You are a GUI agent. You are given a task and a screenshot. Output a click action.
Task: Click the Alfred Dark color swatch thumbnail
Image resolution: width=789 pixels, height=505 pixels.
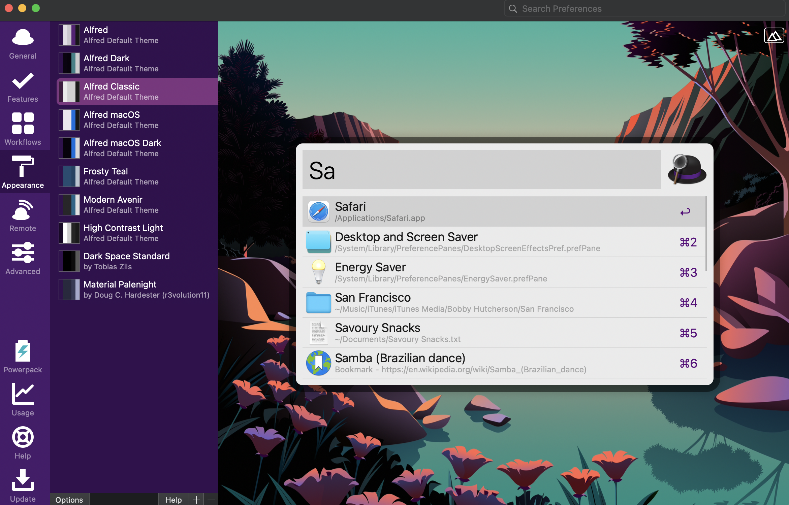69,63
